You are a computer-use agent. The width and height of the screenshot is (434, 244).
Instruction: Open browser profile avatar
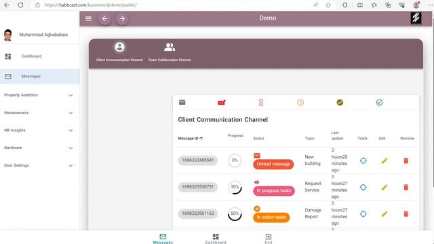[x=416, y=5]
